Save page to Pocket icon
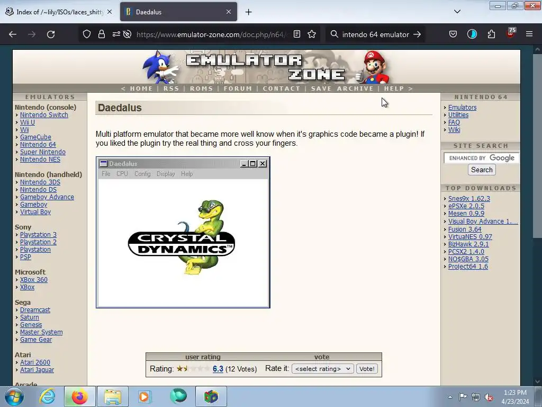Image resolution: width=542 pixels, height=407 pixels. [453, 34]
